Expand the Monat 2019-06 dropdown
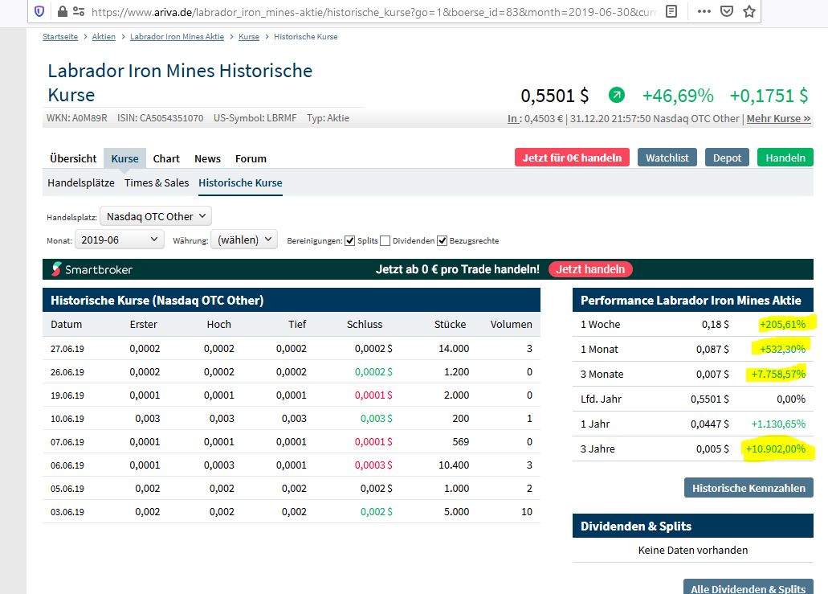The height and width of the screenshot is (594, 828). pyautogui.click(x=119, y=239)
